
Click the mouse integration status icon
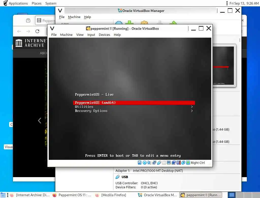[183, 163]
